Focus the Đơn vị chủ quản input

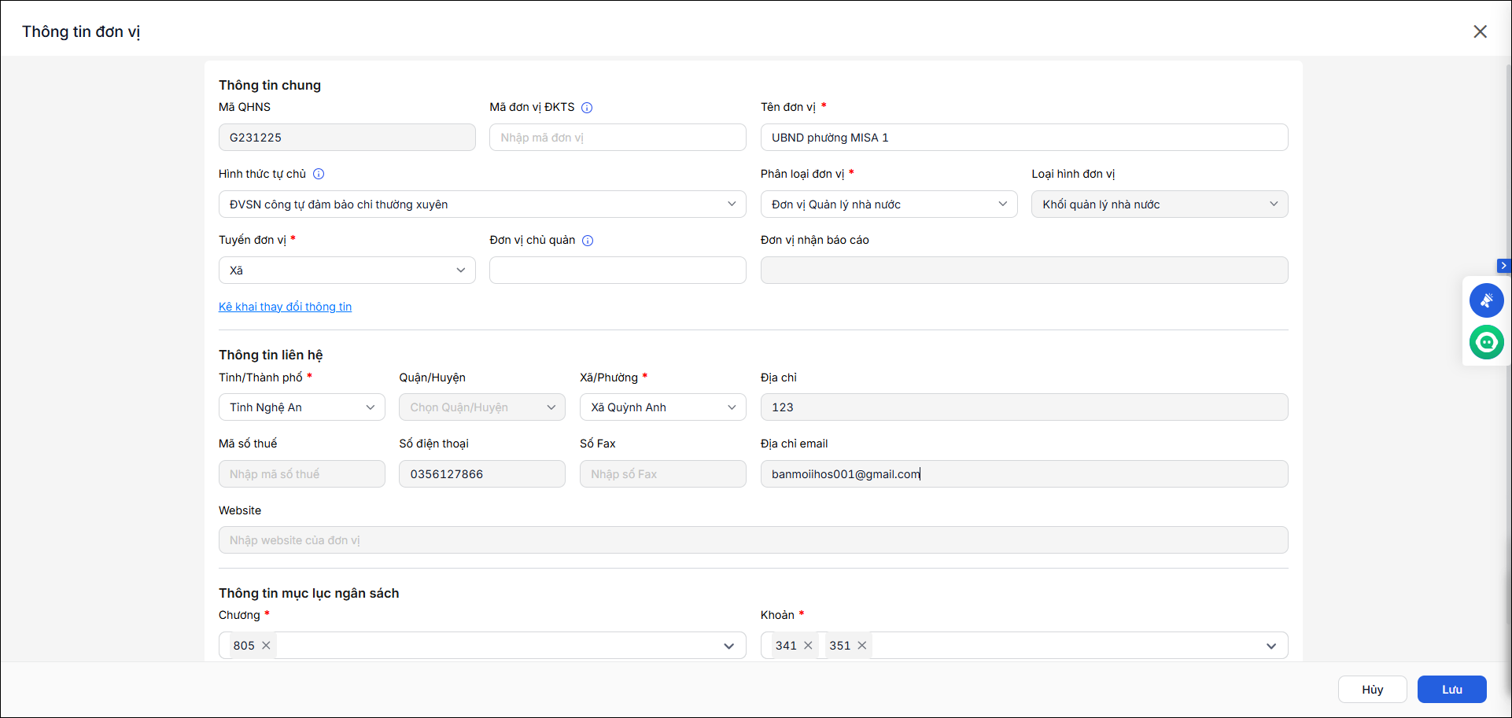click(x=618, y=271)
